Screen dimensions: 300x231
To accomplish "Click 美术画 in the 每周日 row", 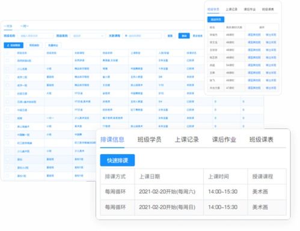I will point(260,207).
